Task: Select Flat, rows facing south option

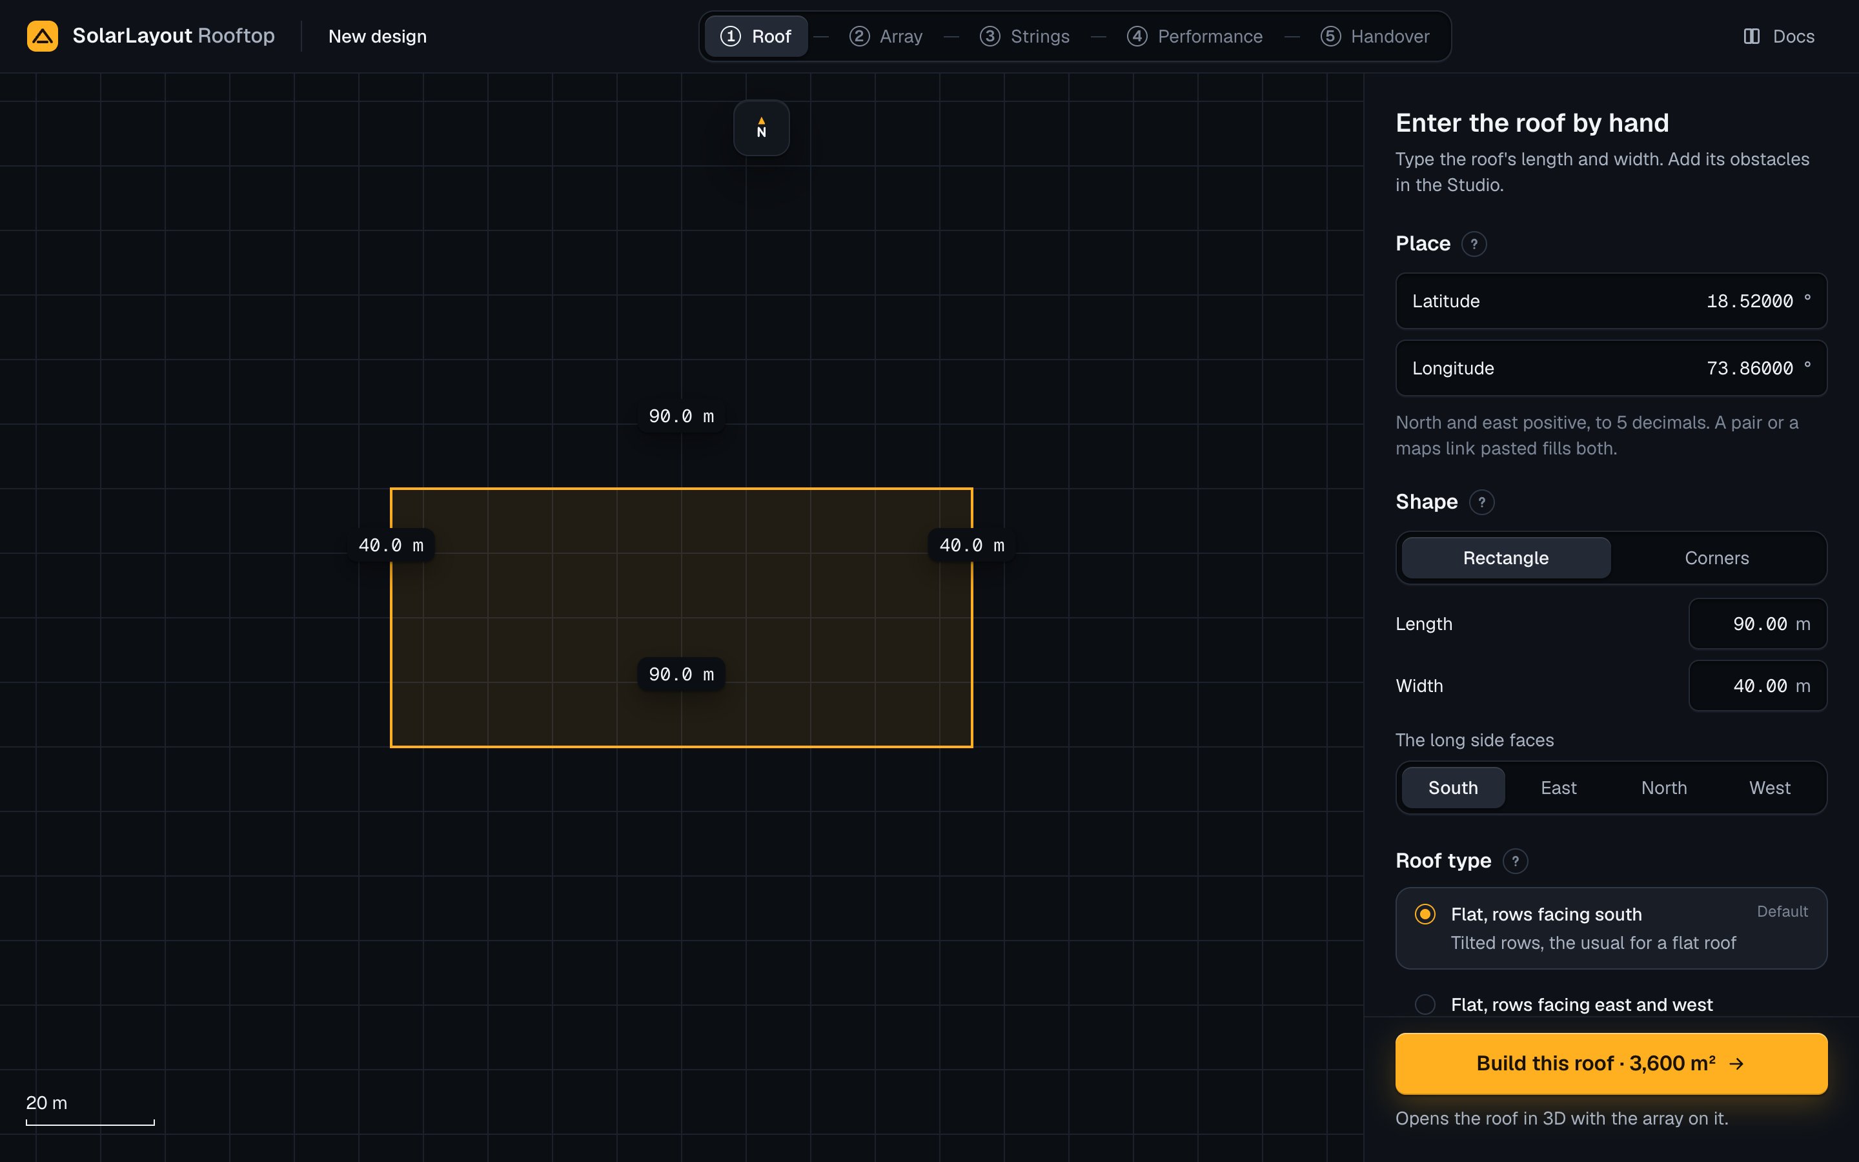Action: pyautogui.click(x=1611, y=928)
